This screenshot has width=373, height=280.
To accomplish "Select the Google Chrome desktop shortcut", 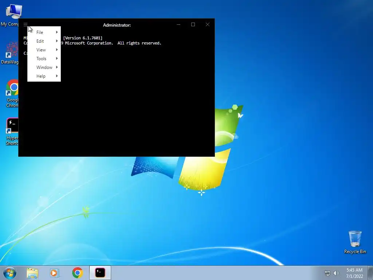I will 12,93.
